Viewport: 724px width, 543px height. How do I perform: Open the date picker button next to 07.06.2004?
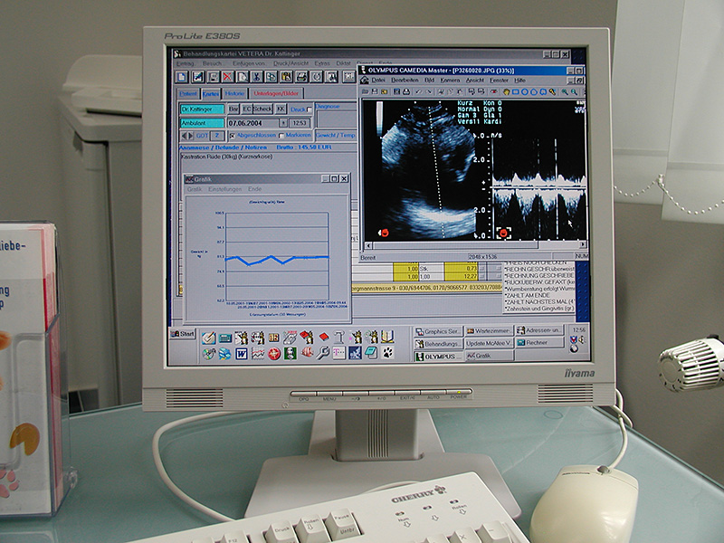[283, 123]
